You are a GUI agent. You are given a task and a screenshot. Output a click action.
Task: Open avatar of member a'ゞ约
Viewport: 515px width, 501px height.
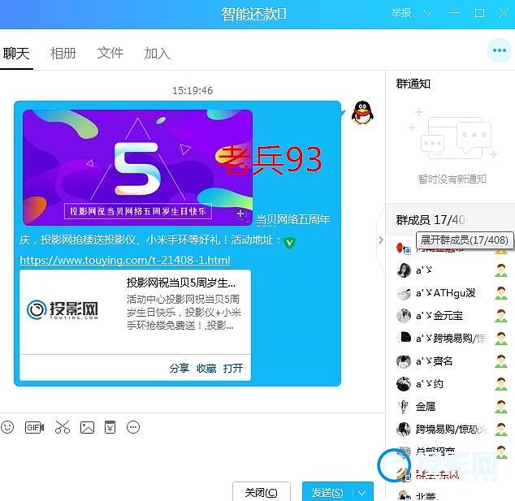click(404, 384)
